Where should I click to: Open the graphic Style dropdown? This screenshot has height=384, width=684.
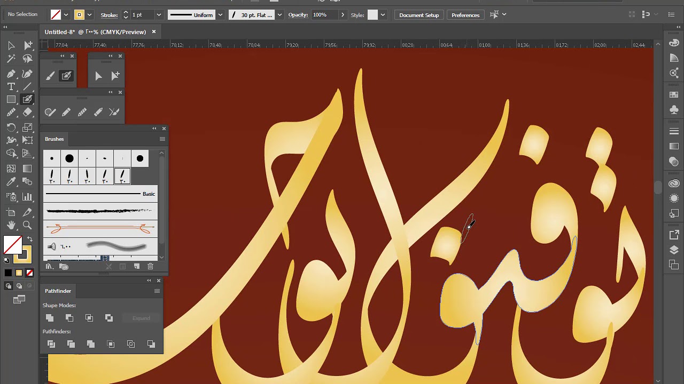[x=383, y=15]
